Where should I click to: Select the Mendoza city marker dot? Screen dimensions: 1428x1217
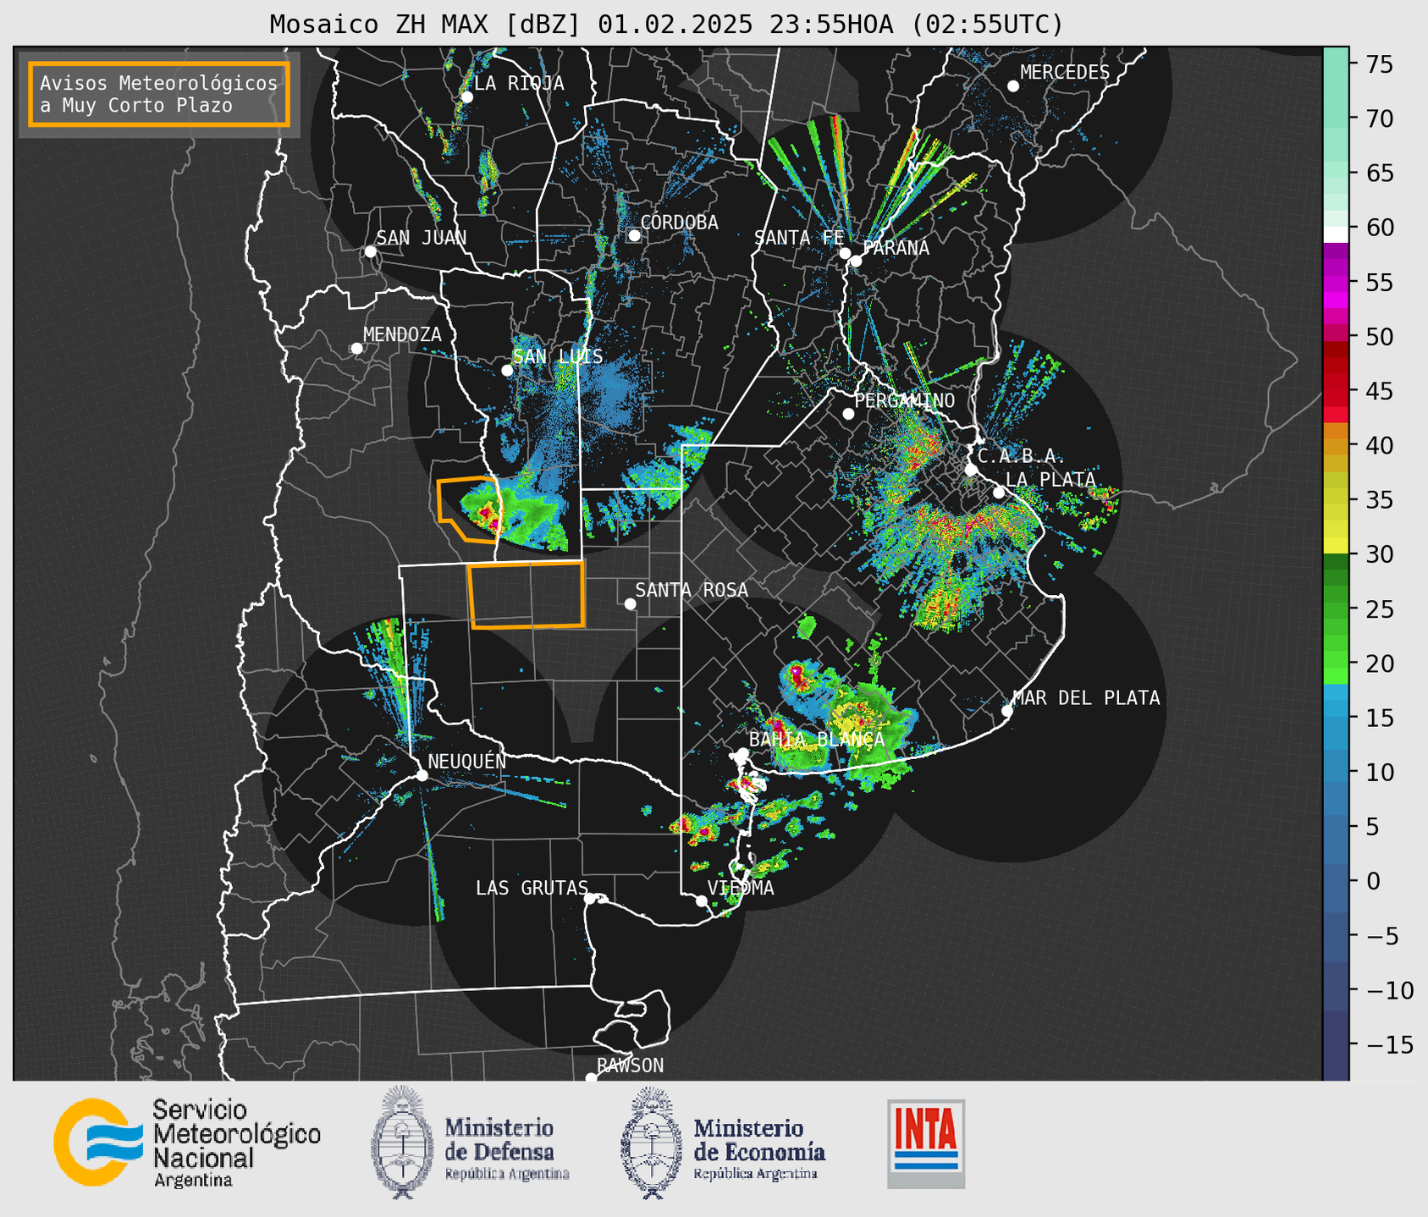(x=356, y=349)
